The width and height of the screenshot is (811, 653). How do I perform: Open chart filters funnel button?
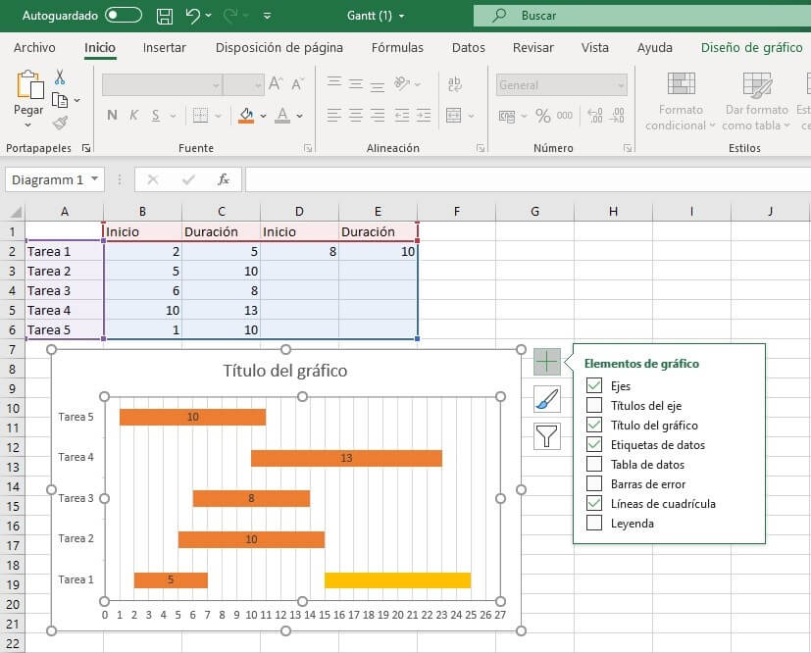coord(547,436)
